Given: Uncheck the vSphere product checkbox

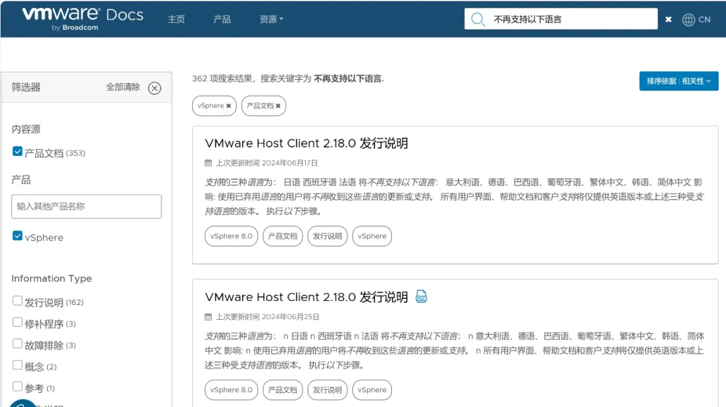Looking at the screenshot, I should tap(17, 236).
